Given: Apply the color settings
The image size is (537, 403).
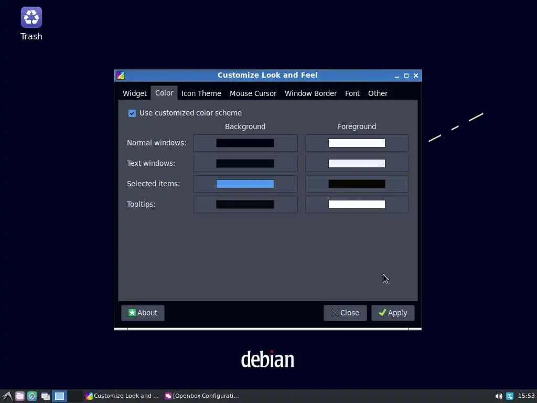Looking at the screenshot, I should pos(393,313).
